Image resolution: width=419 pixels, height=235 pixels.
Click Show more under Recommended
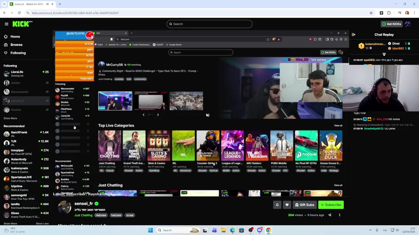[10, 224]
